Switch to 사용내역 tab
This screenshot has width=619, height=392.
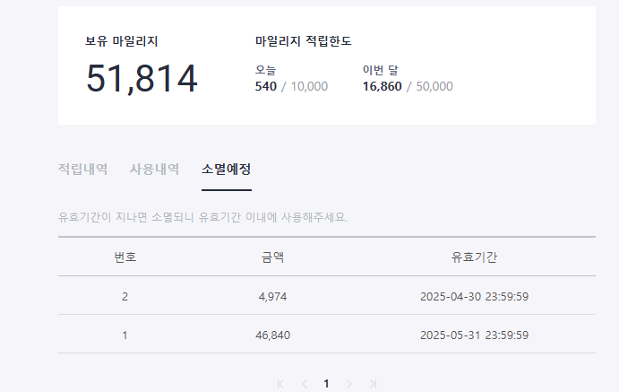(155, 170)
